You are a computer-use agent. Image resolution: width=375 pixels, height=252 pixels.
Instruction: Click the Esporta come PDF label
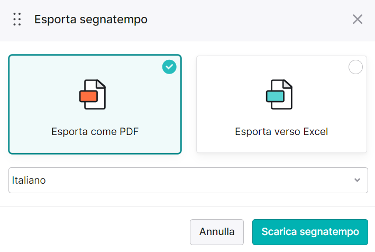coord(95,132)
